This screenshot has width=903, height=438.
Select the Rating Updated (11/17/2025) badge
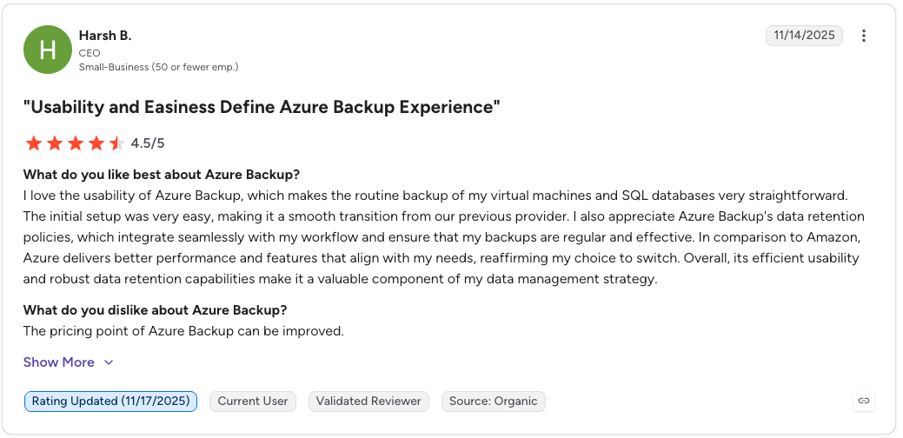pos(110,401)
